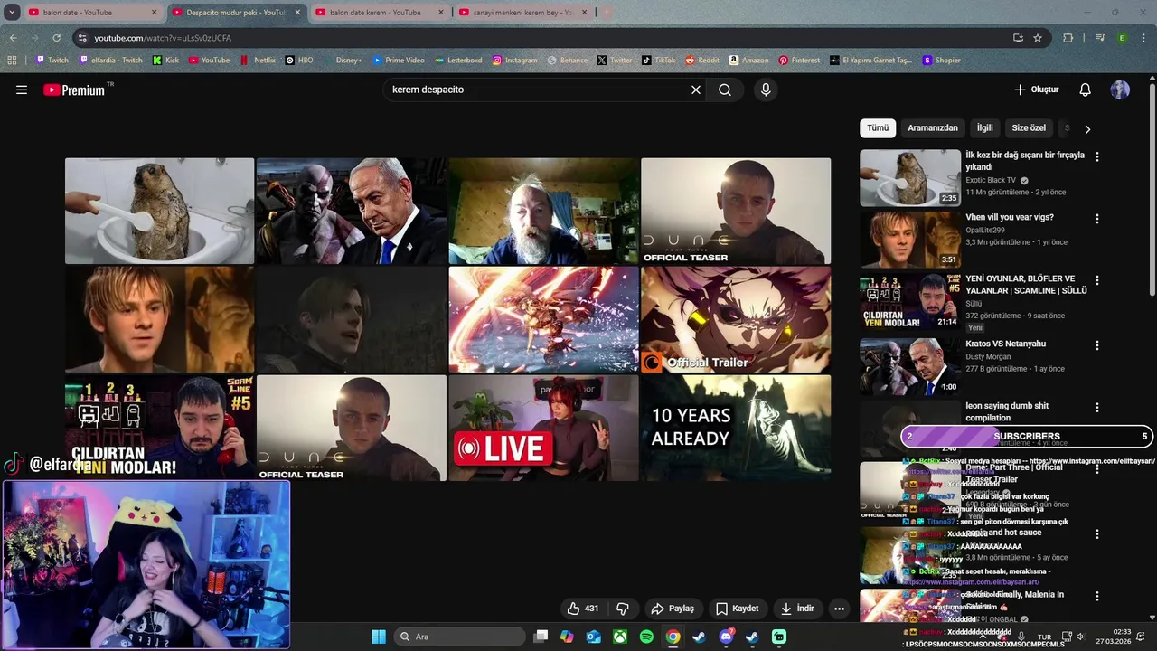The height and width of the screenshot is (651, 1157).
Task: Open the Letterboxd bookmark
Action: coord(458,61)
